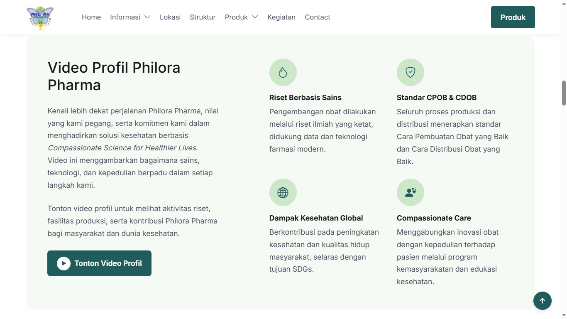Open the Contact page link

318,17
